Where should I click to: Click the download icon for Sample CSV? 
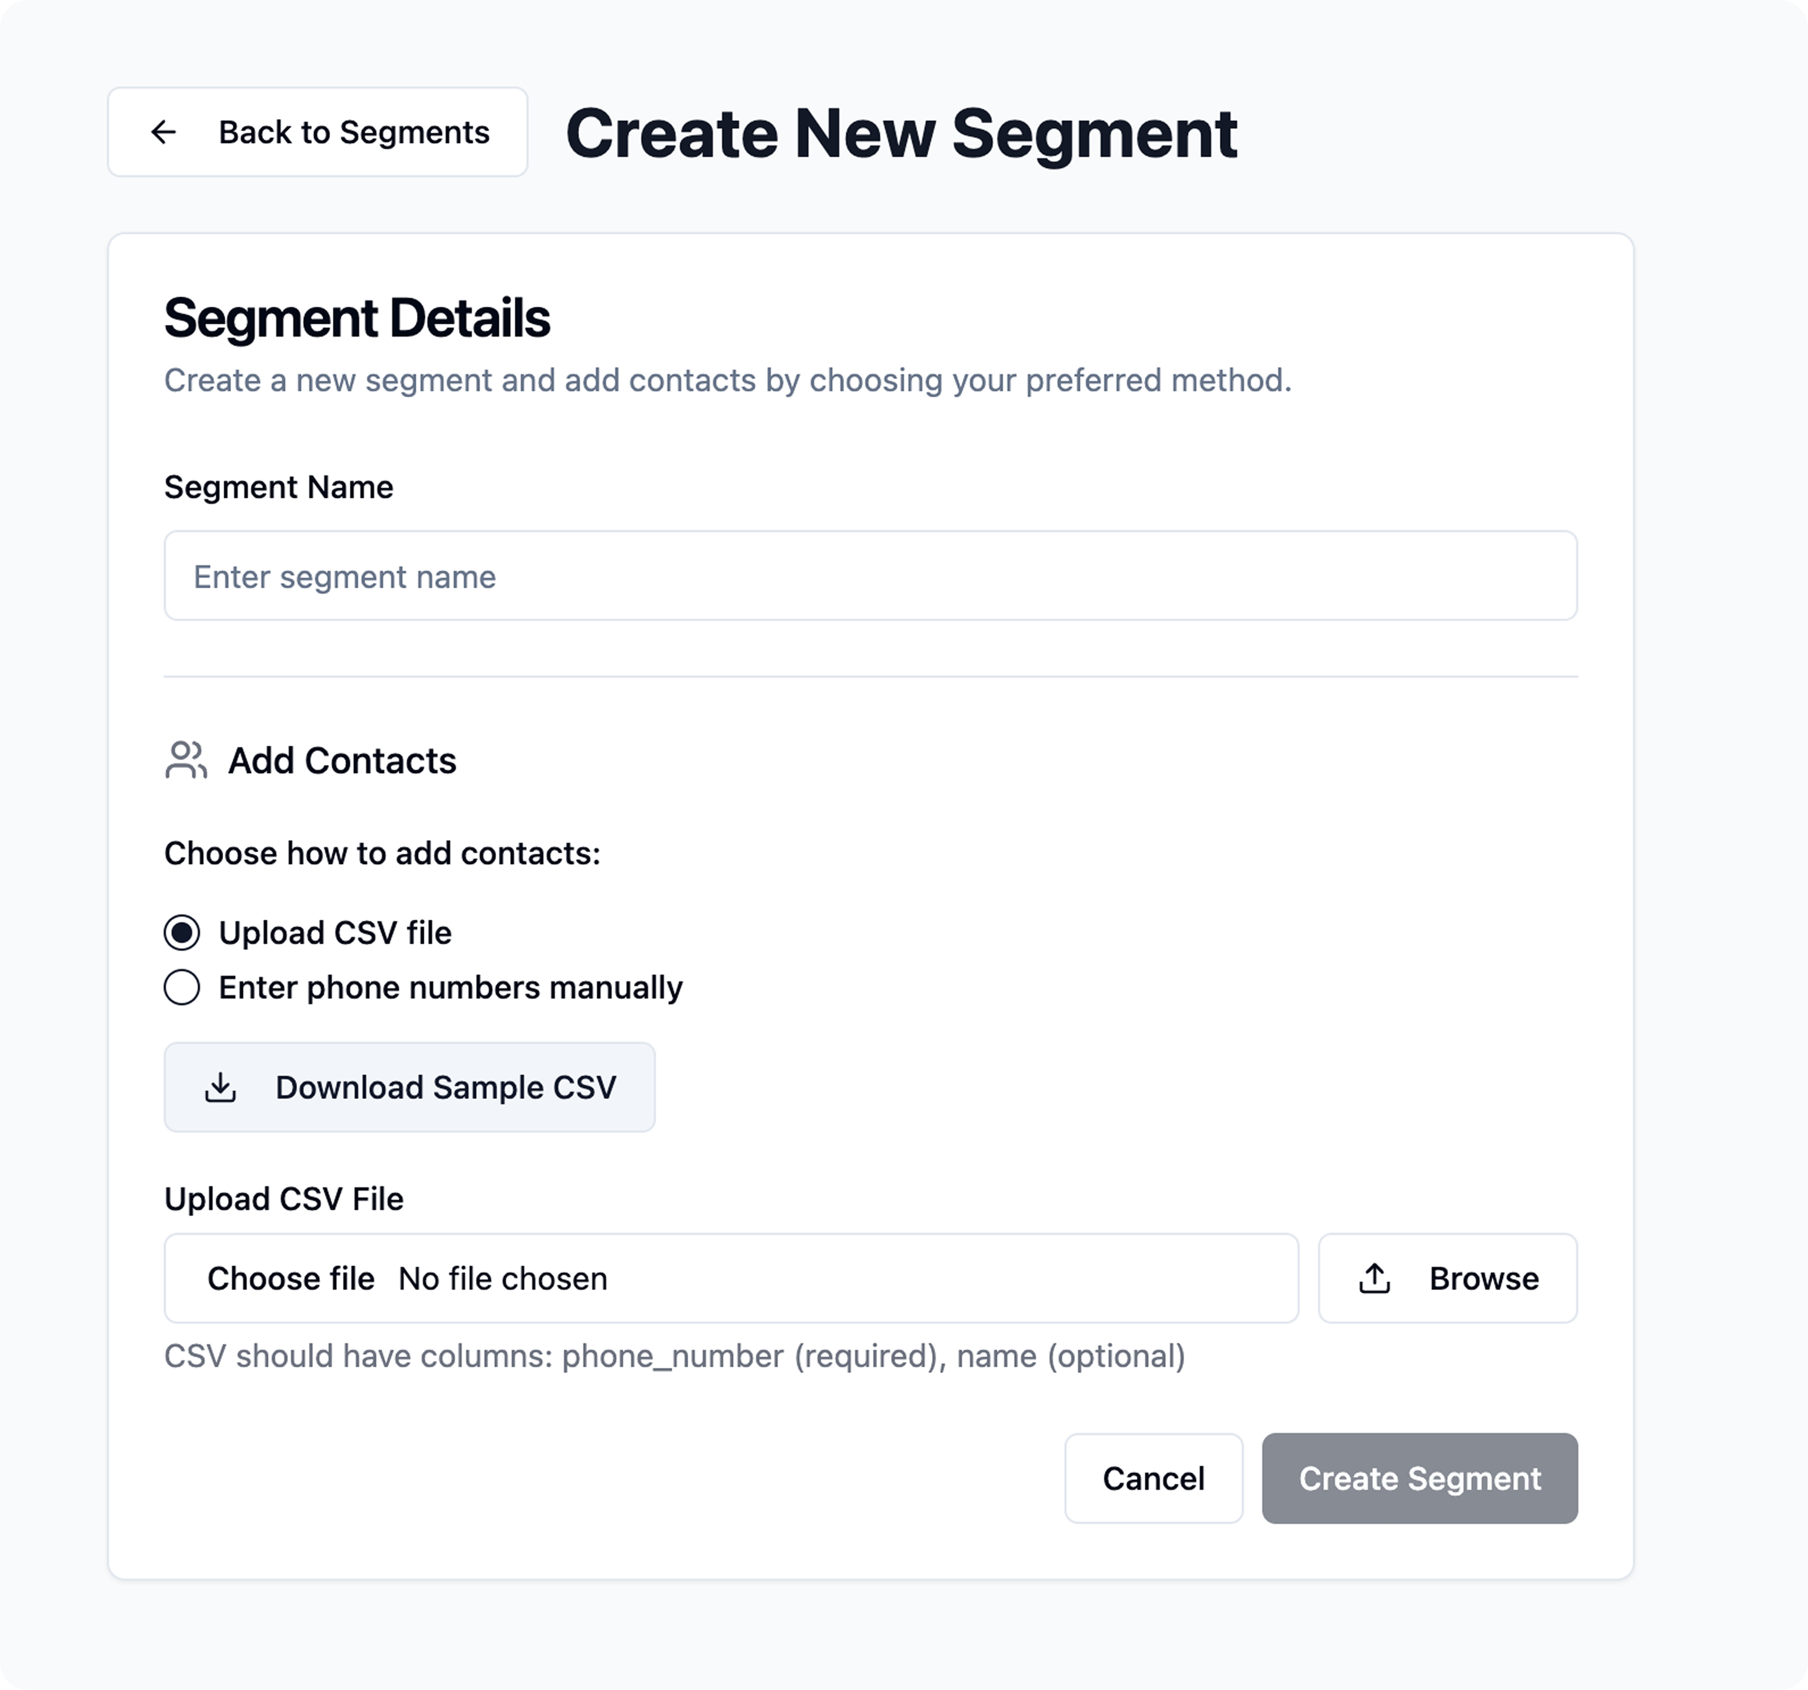(x=221, y=1088)
